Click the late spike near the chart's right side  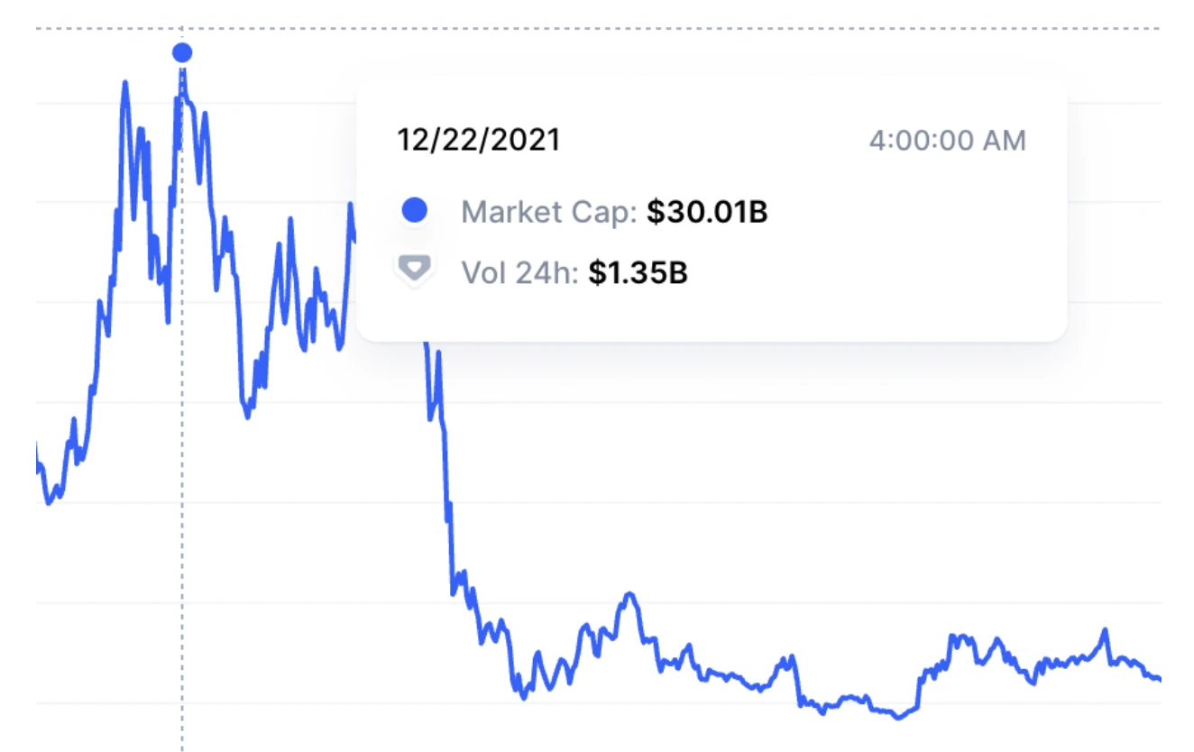tap(1104, 630)
